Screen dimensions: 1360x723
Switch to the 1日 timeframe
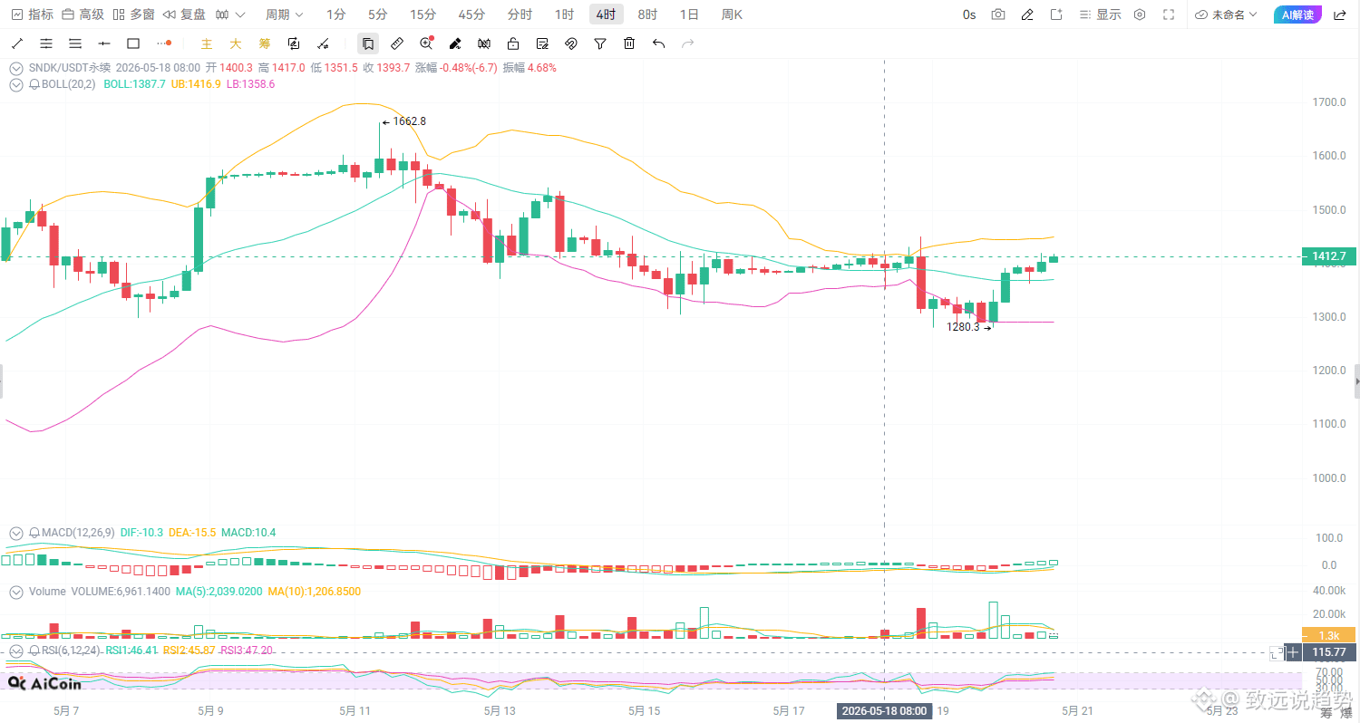[x=689, y=14]
